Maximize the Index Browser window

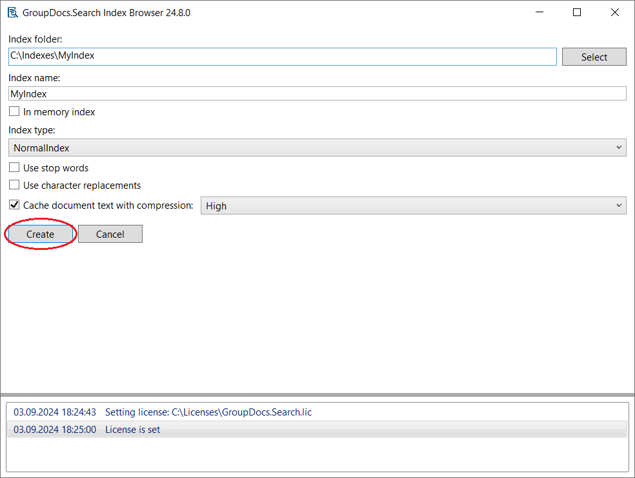[577, 12]
